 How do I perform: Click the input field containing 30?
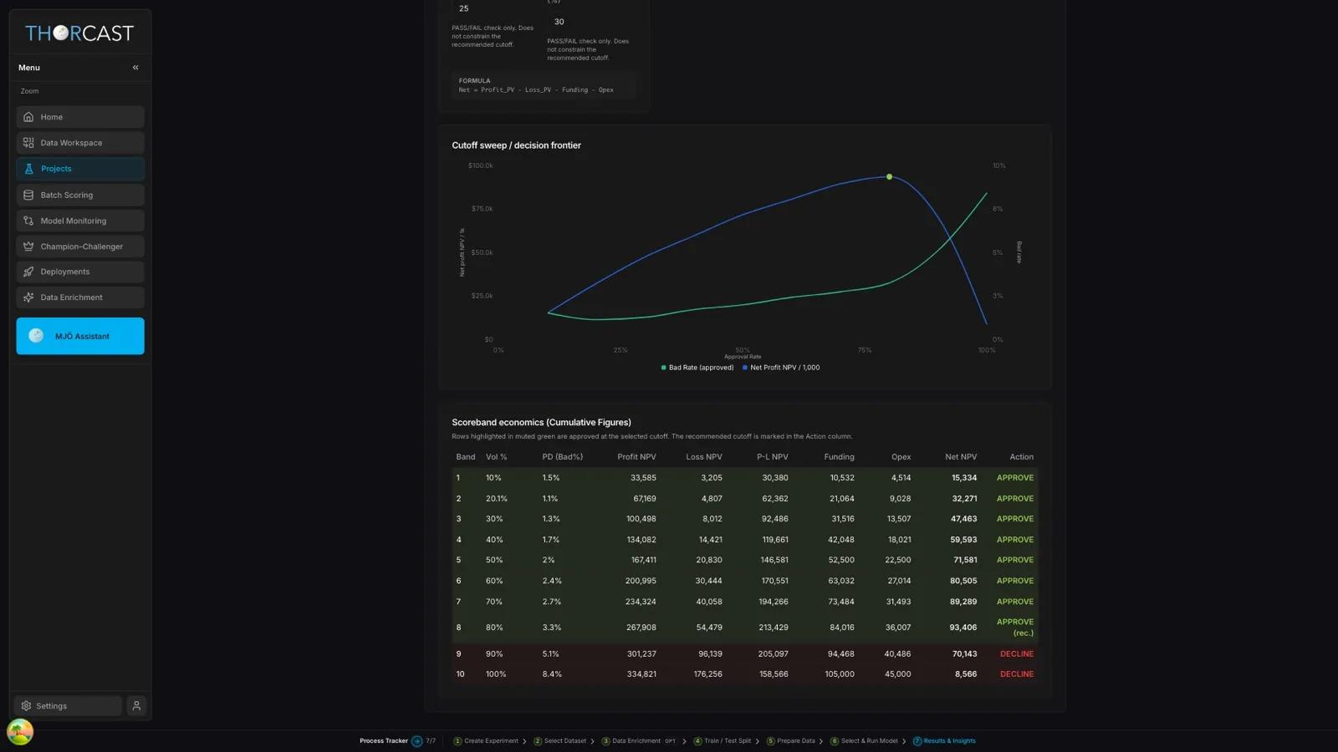(589, 22)
